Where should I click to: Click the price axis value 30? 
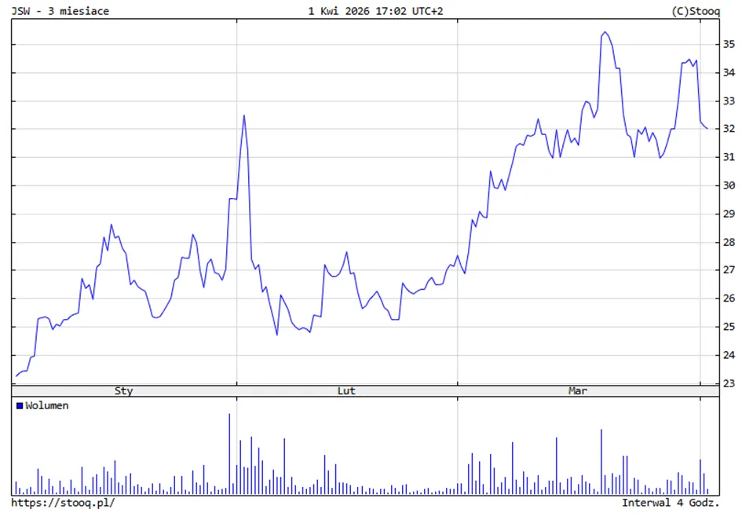coord(729,185)
